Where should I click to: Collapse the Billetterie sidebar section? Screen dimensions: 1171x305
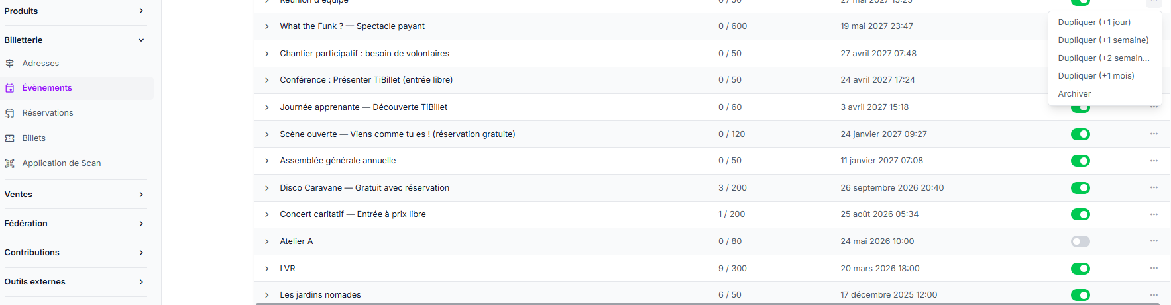(x=141, y=40)
